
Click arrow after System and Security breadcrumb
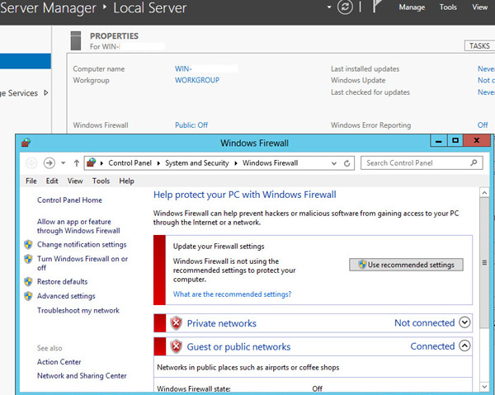coord(236,163)
